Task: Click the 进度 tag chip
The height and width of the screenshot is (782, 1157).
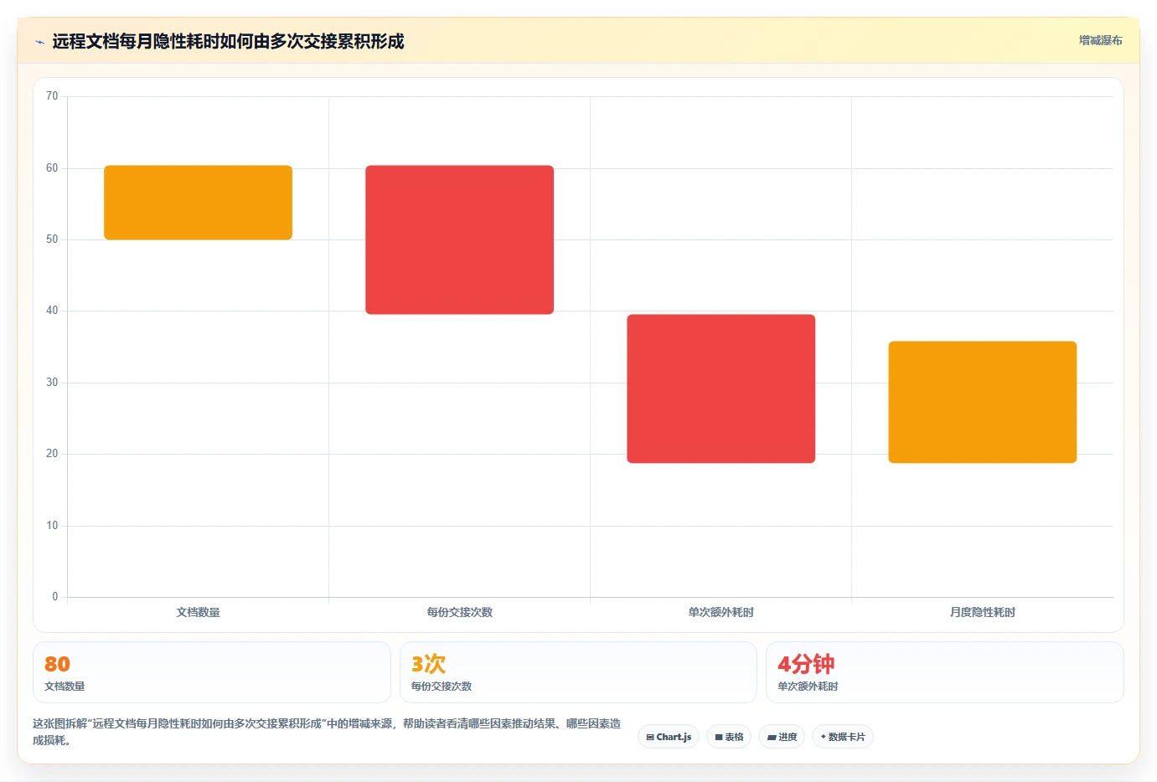Action: tap(783, 737)
